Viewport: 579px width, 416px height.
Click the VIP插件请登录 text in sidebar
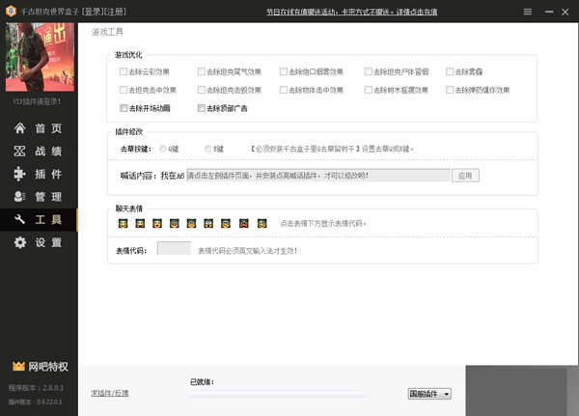pyautogui.click(x=37, y=101)
